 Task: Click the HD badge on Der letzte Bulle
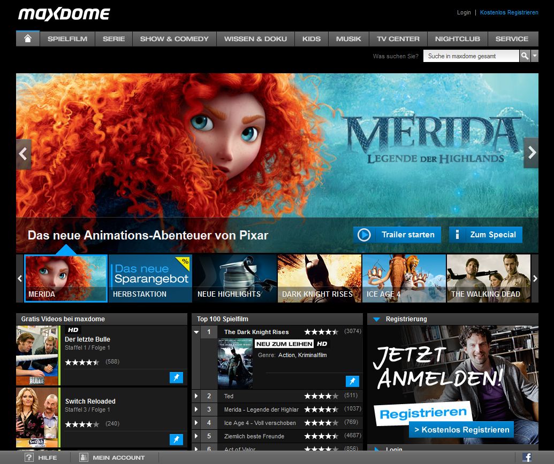(73, 330)
